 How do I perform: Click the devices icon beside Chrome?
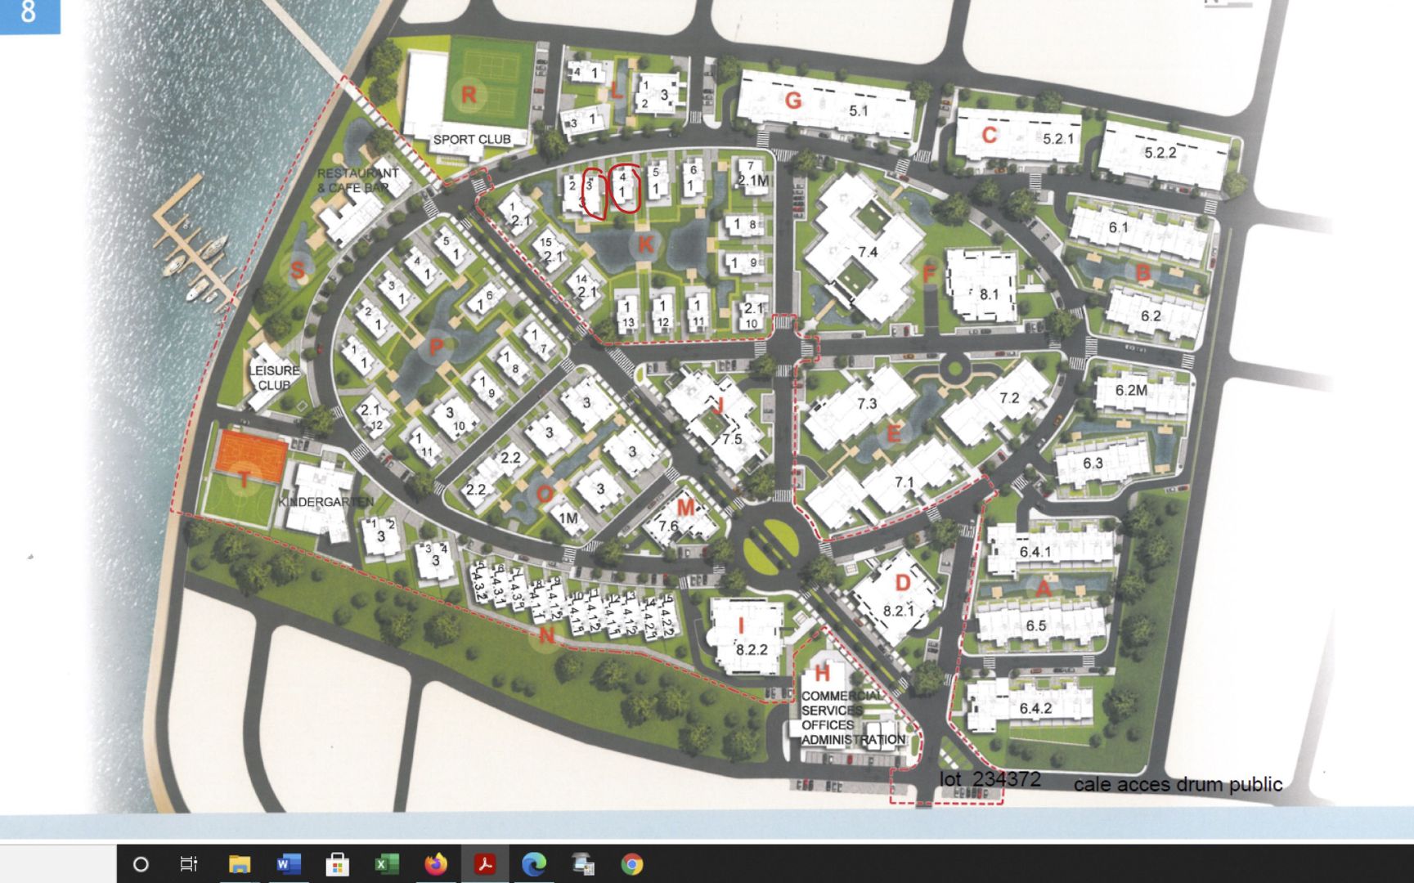tap(583, 864)
